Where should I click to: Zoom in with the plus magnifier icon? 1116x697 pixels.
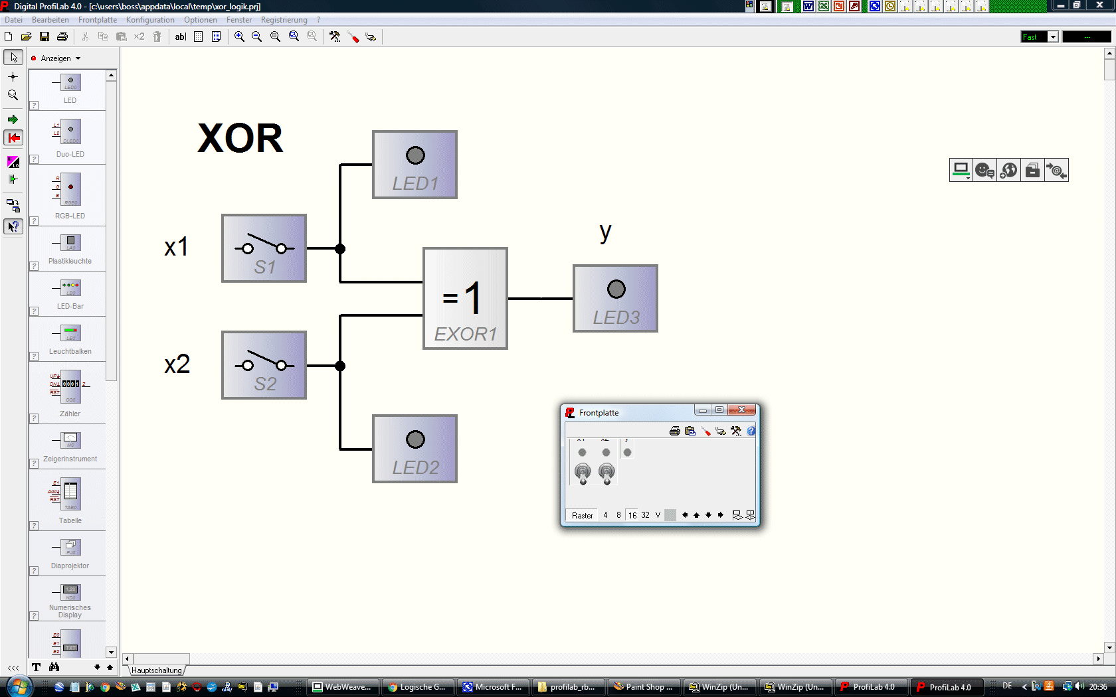tap(239, 37)
